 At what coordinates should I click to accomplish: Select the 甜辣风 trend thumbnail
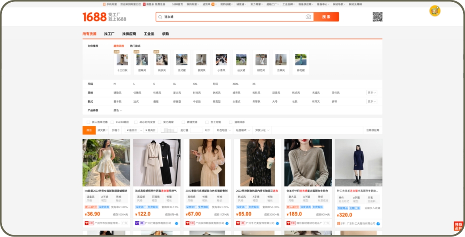coord(142,59)
